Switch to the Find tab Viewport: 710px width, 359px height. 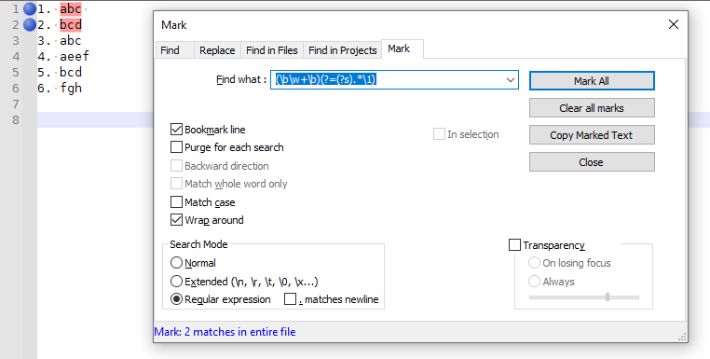pos(171,50)
